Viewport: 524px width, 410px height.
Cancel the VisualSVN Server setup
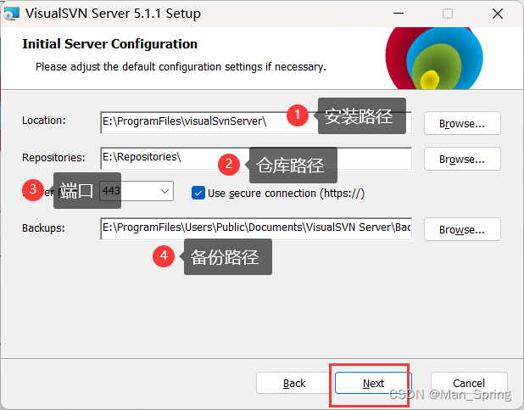coord(469,383)
